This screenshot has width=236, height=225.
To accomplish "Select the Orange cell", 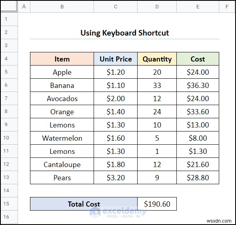I will [62, 112].
